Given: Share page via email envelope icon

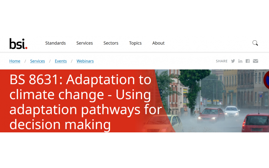Looking at the screenshot, I should [256, 61].
